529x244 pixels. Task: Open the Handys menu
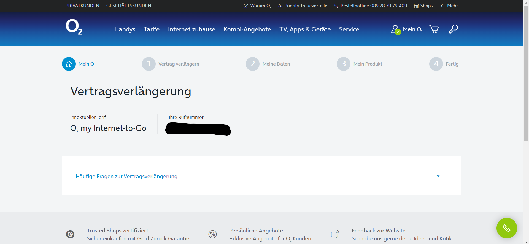(x=125, y=29)
